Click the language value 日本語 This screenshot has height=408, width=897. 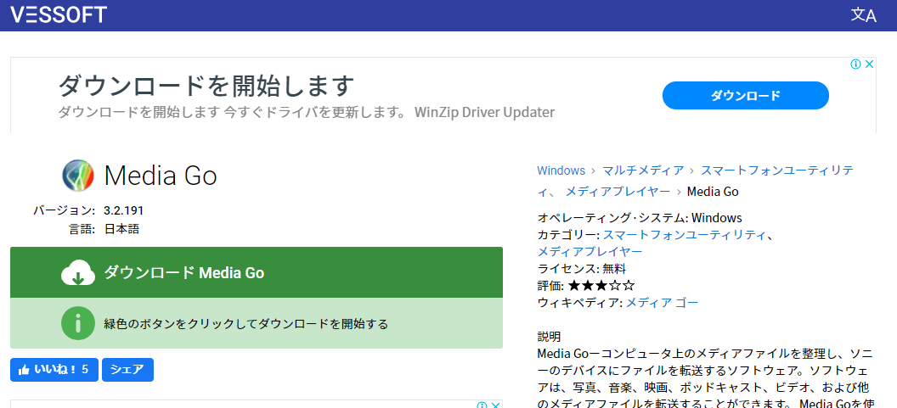pyautogui.click(x=121, y=229)
